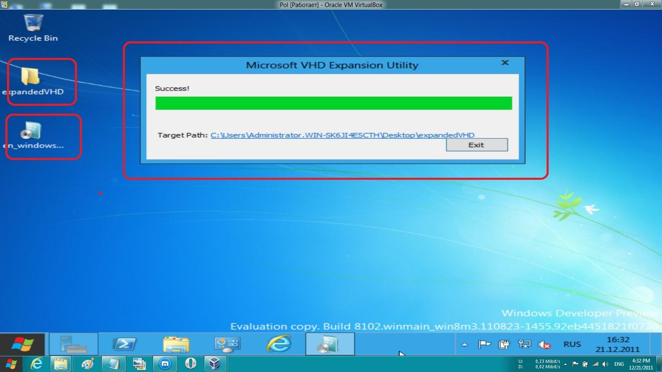Viewport: 662px width, 372px height.
Task: Open the control panel icon in guest taskbar
Action: click(228, 344)
